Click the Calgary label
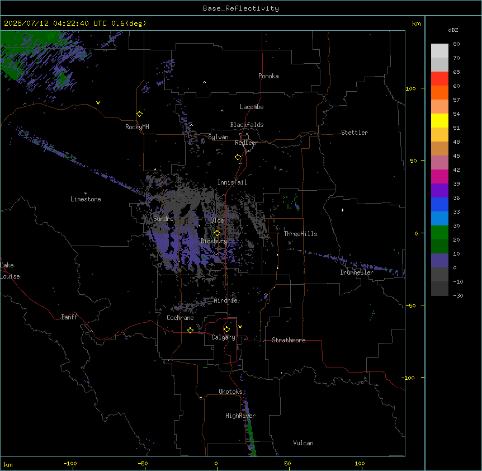This screenshot has width=482, height=471. pyautogui.click(x=223, y=337)
